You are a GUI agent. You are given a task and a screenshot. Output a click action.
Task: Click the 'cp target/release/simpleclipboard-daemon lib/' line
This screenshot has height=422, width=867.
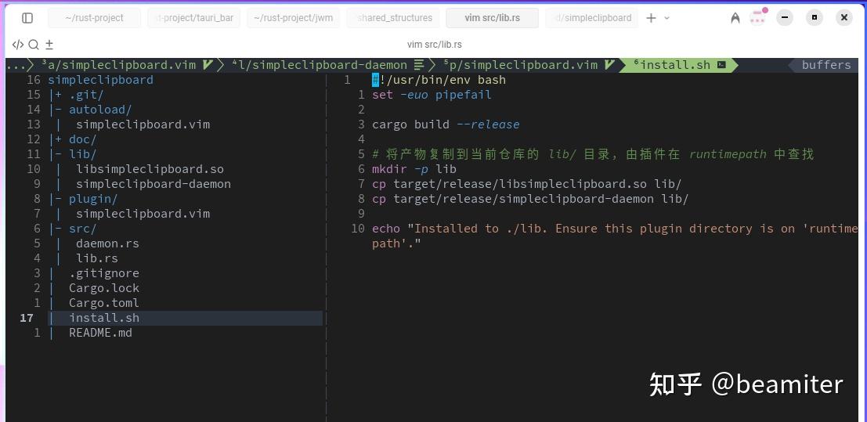[530, 199]
